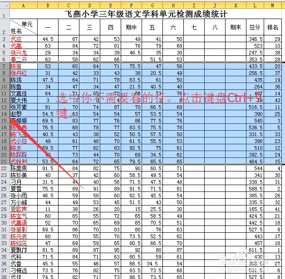This screenshot has height=279, width=285.
Task: Select column L header
Action: click(x=255, y=5)
